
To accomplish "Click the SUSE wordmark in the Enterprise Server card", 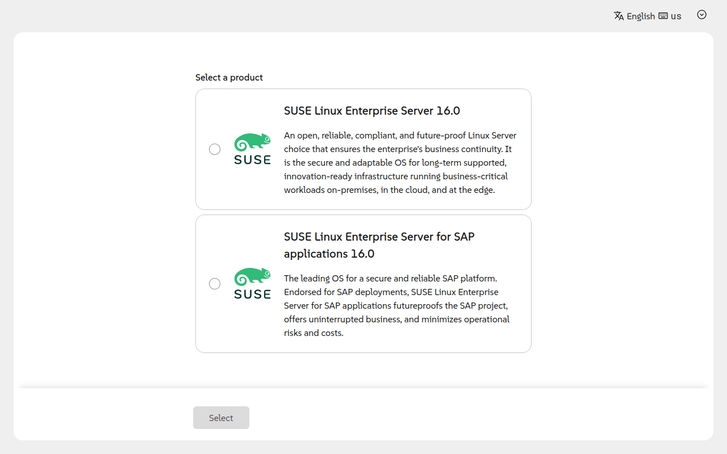I will coord(252,160).
